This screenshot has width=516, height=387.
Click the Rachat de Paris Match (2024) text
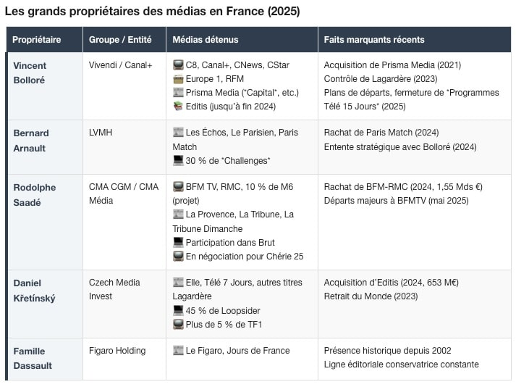point(381,133)
